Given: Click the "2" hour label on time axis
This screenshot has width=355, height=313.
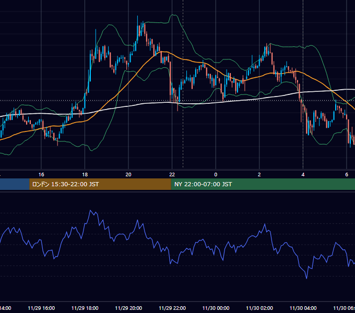Looking at the screenshot, I should (259, 175).
